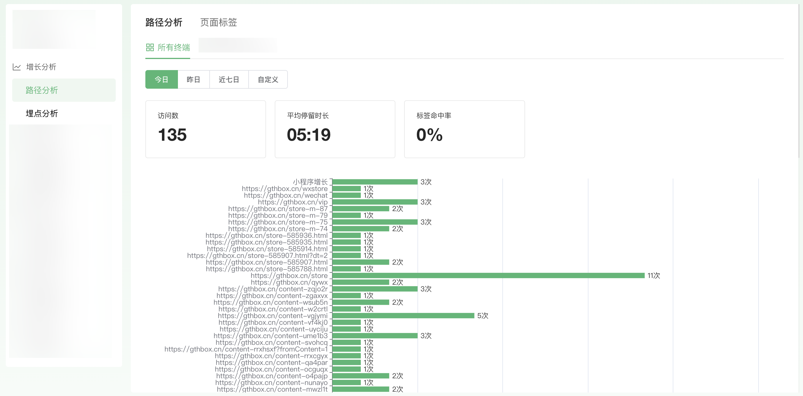
Task: Click the 11次 bar for gthbox.cn/store
Action: pos(488,276)
